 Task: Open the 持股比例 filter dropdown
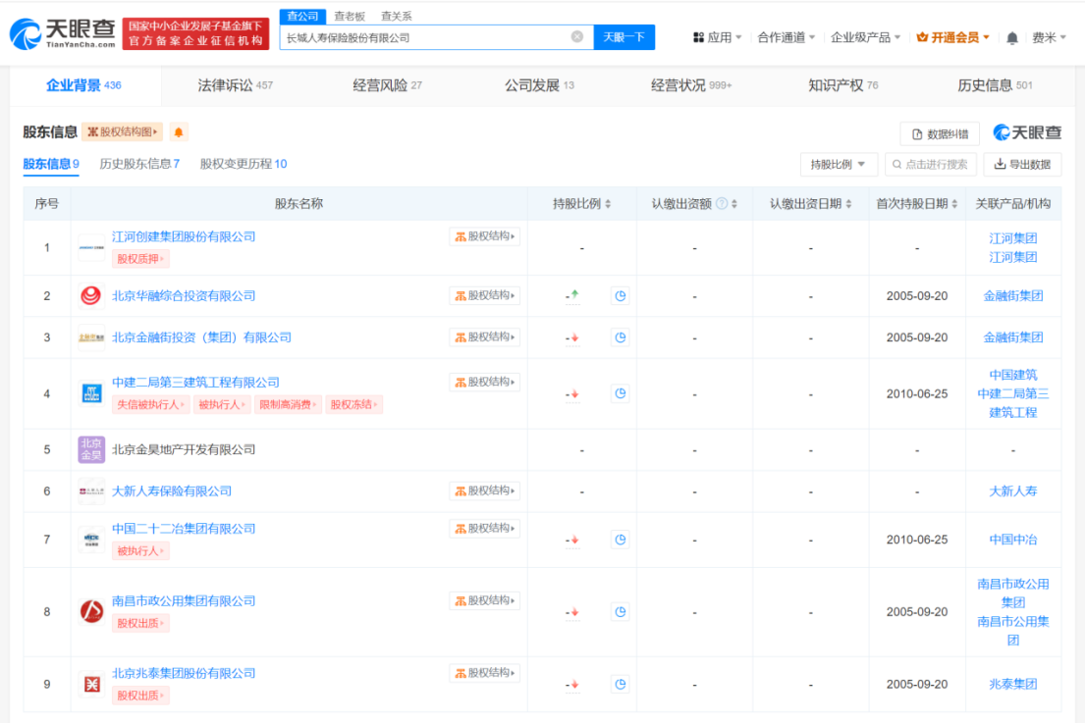click(840, 164)
